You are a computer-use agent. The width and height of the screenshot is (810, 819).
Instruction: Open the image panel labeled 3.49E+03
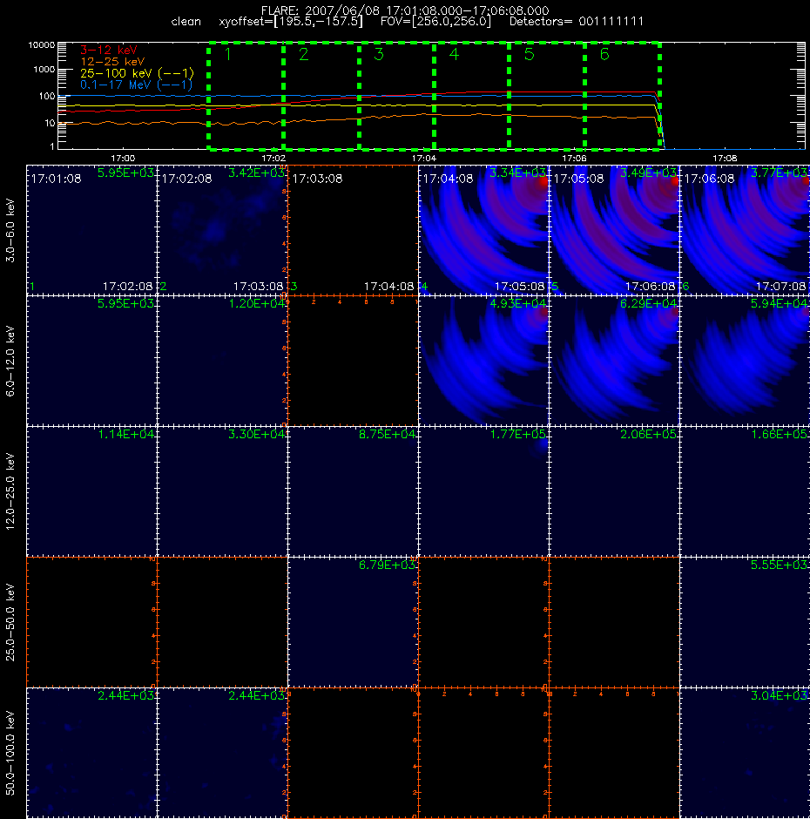pyautogui.click(x=614, y=230)
